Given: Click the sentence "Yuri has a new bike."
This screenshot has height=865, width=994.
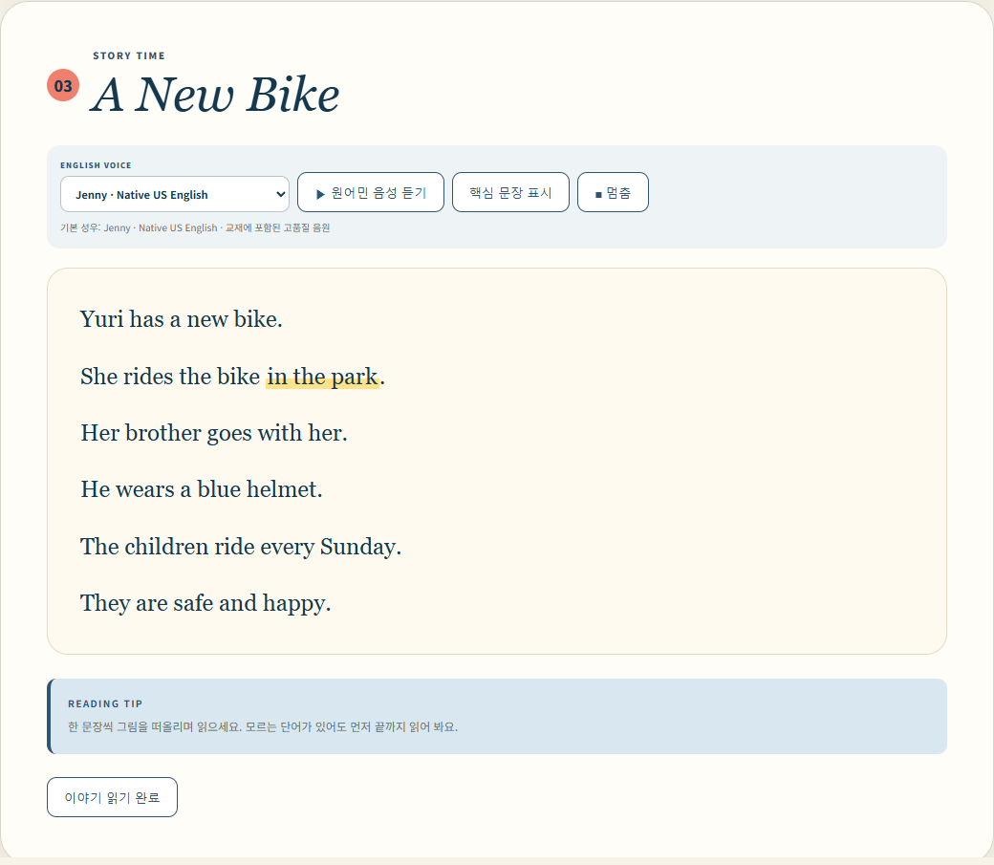Looking at the screenshot, I should tap(182, 319).
